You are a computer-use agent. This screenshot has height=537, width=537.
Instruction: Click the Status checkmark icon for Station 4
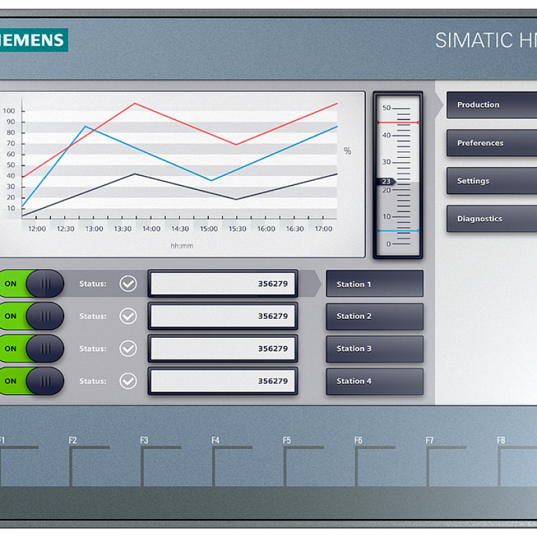click(128, 381)
